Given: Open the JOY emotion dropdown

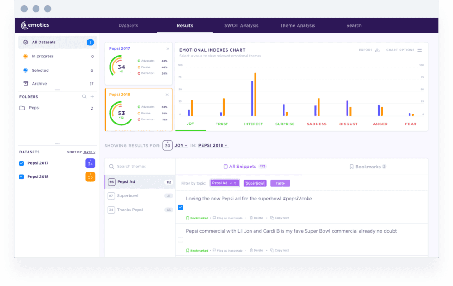Looking at the screenshot, I should [181, 145].
